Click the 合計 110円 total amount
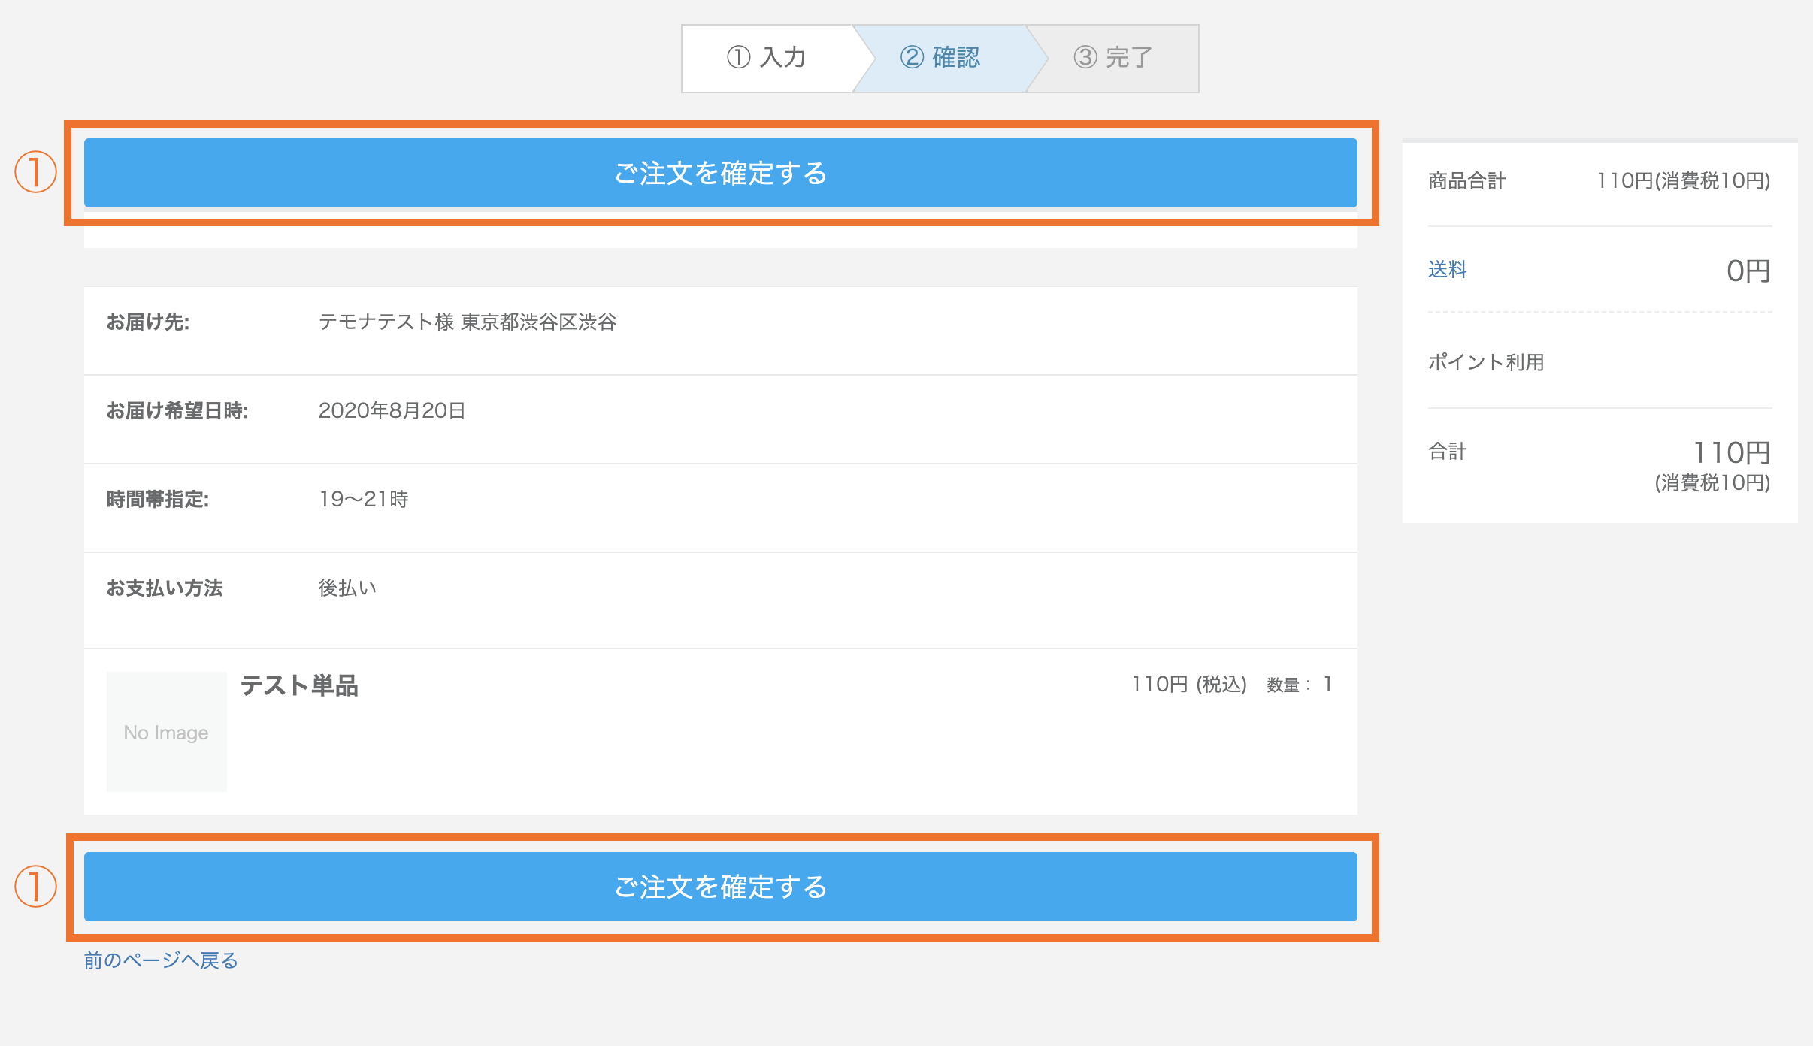Viewport: 1813px width, 1046px height. coord(1731,453)
